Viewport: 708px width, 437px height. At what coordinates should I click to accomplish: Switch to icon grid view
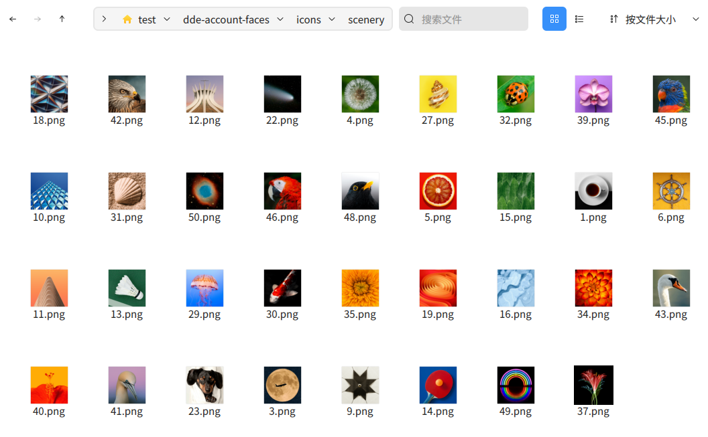point(554,19)
